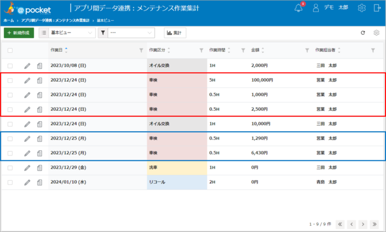386x232 pixels.
Task: Click the 5H work time cell
Action: tap(212, 80)
